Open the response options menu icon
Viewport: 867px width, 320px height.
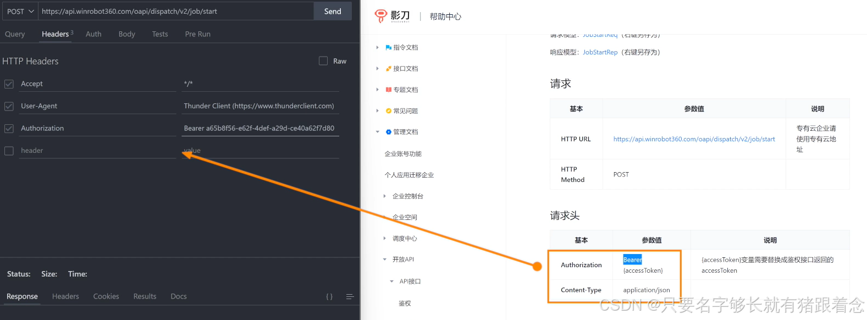coord(350,296)
